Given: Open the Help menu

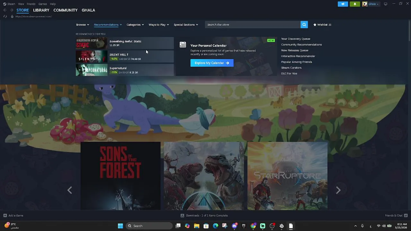Looking at the screenshot, I should pos(53,4).
